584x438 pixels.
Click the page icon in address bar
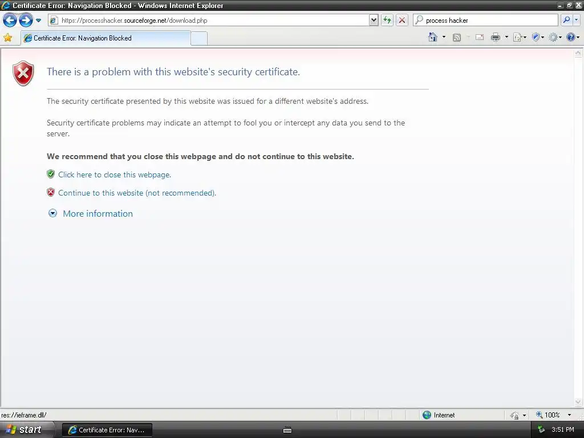(x=54, y=21)
